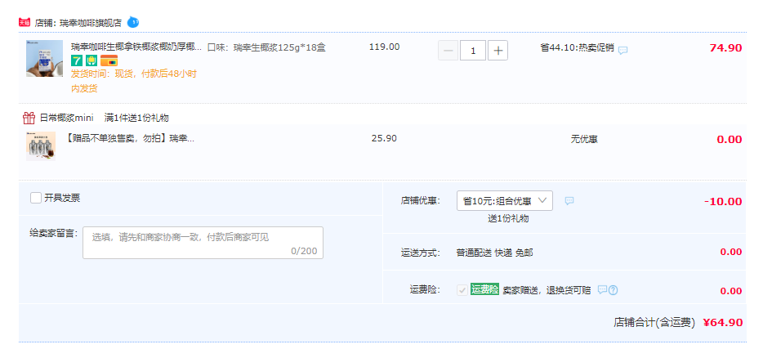Open the gift item title 赠品不单独售卖

pos(129,139)
